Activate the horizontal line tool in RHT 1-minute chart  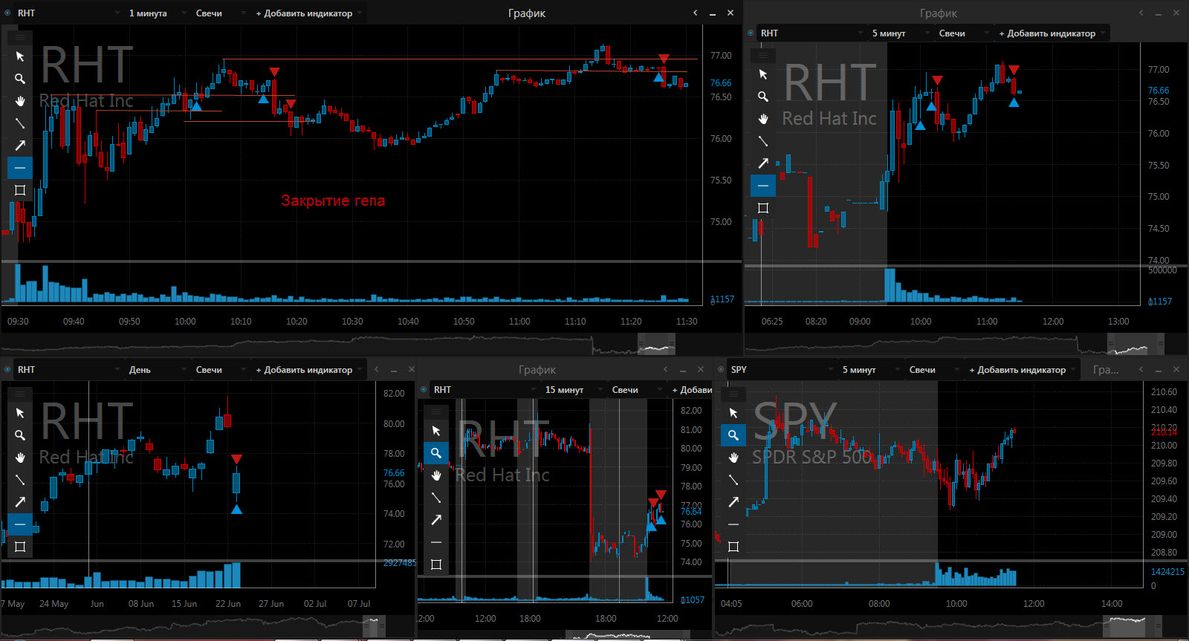[20, 168]
